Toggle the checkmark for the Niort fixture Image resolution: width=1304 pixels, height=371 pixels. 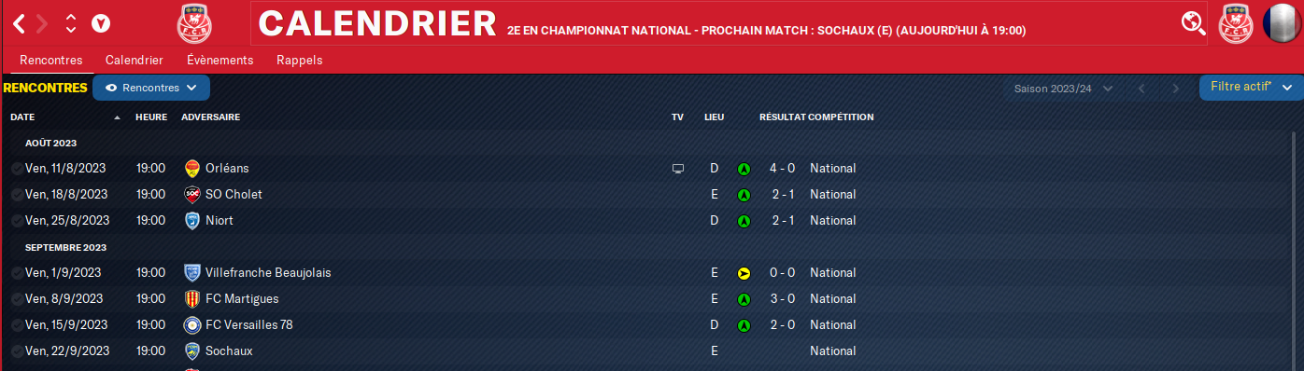coord(17,221)
